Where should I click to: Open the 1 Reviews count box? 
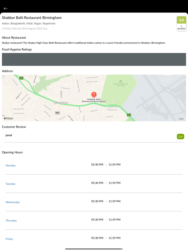181,27
